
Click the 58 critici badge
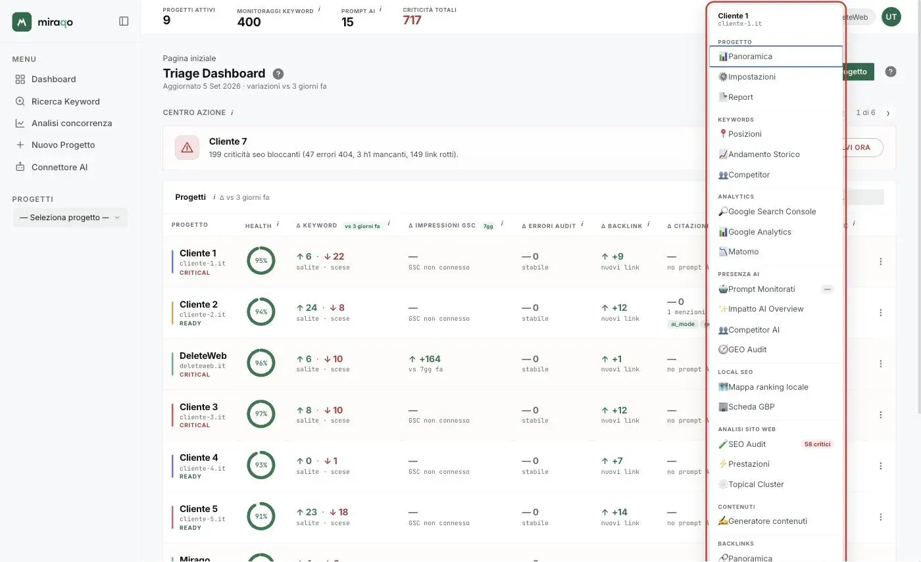(x=818, y=444)
